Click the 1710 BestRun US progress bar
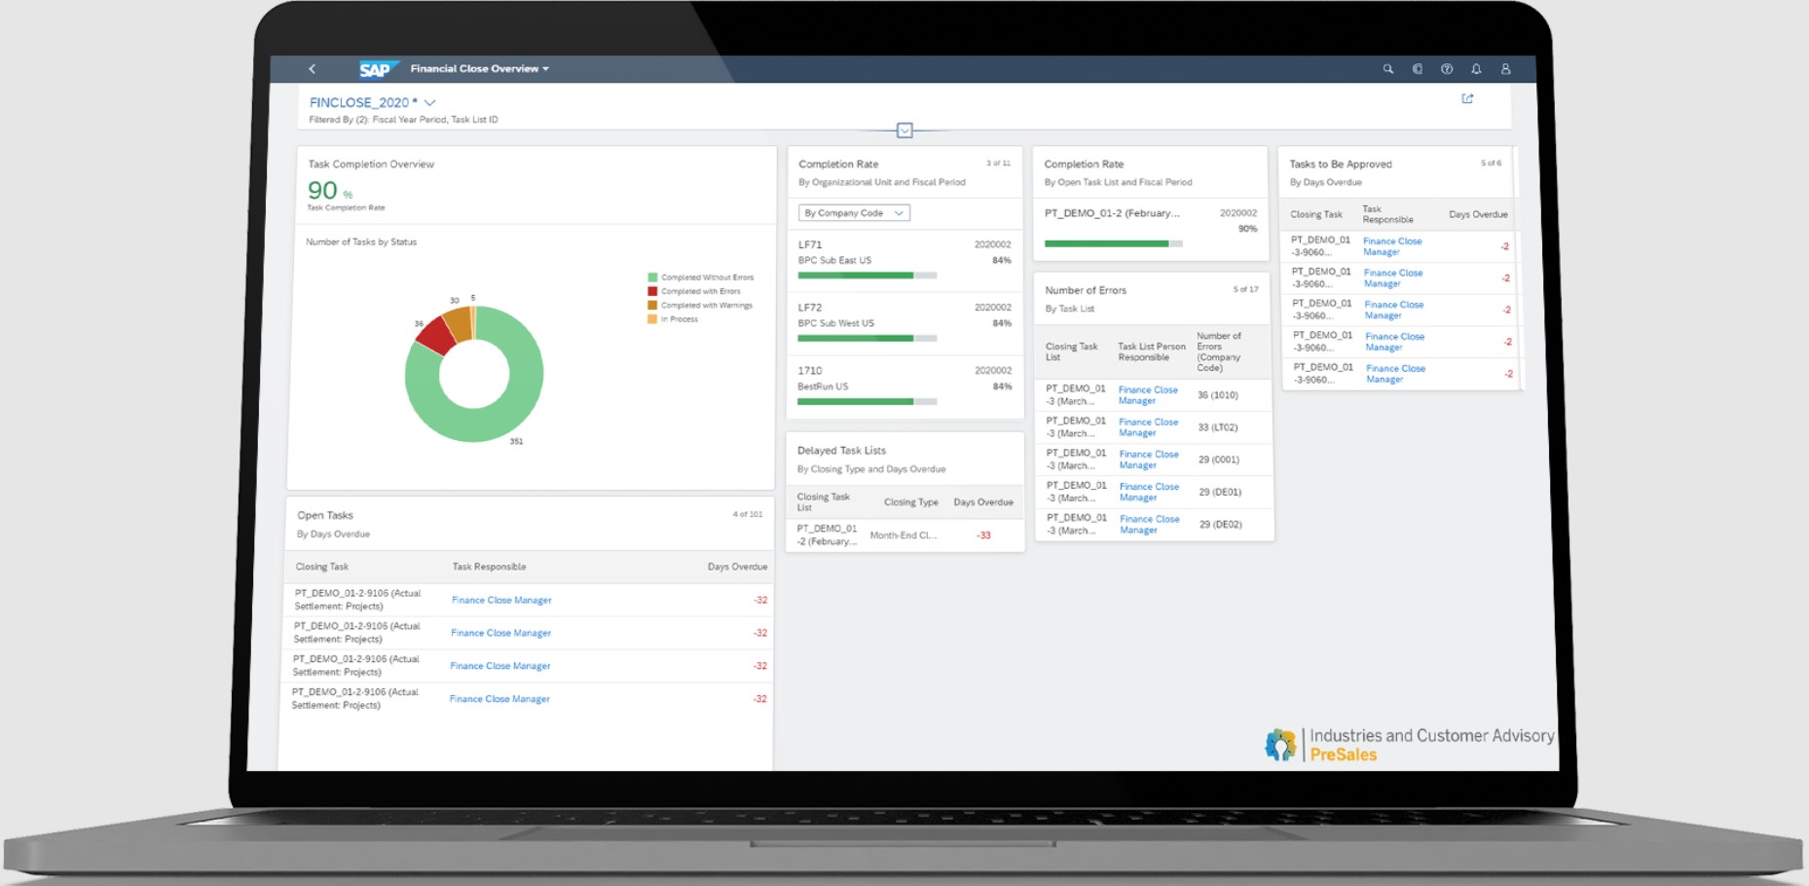Screen dimensions: 1809x886 867,401
